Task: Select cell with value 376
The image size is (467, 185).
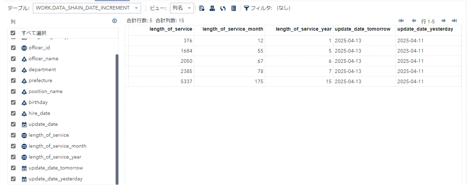Action: [x=161, y=41]
